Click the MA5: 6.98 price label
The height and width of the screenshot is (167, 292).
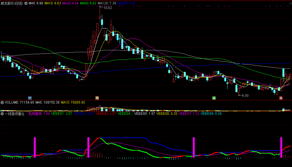tap(36, 3)
